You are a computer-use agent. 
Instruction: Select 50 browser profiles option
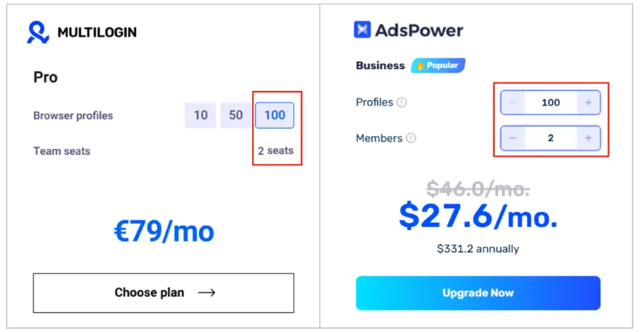236,115
